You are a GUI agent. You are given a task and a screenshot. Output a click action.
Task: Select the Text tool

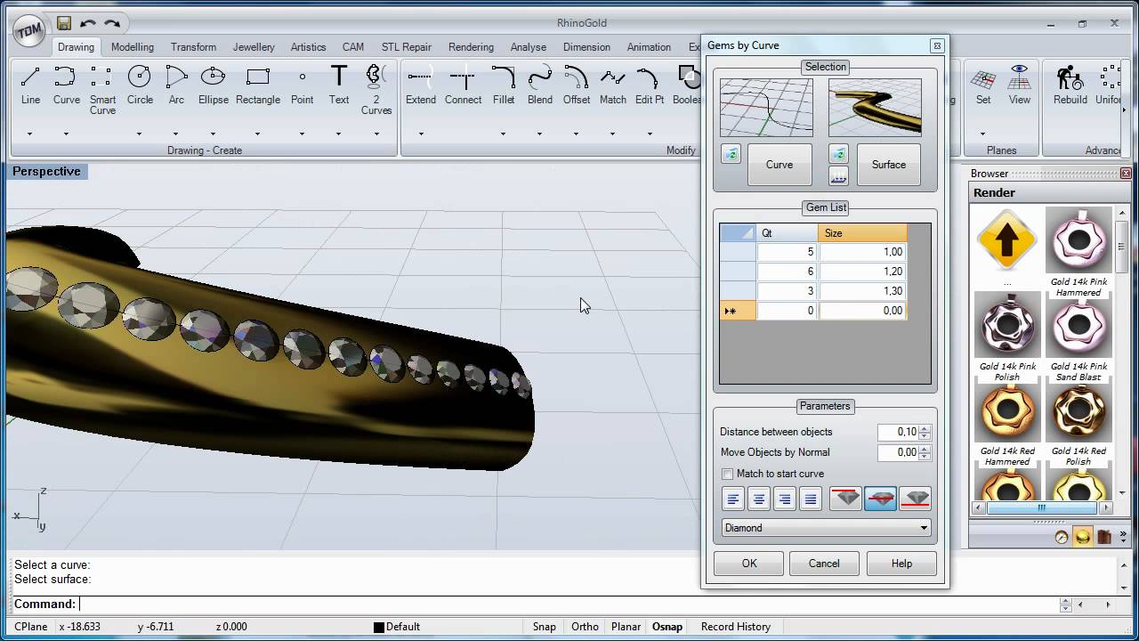(339, 86)
